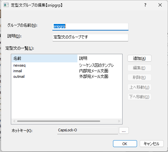Click the horizontal scrollbar's left arrow
This screenshot has height=152, width=168.
pyautogui.click(x=14, y=121)
